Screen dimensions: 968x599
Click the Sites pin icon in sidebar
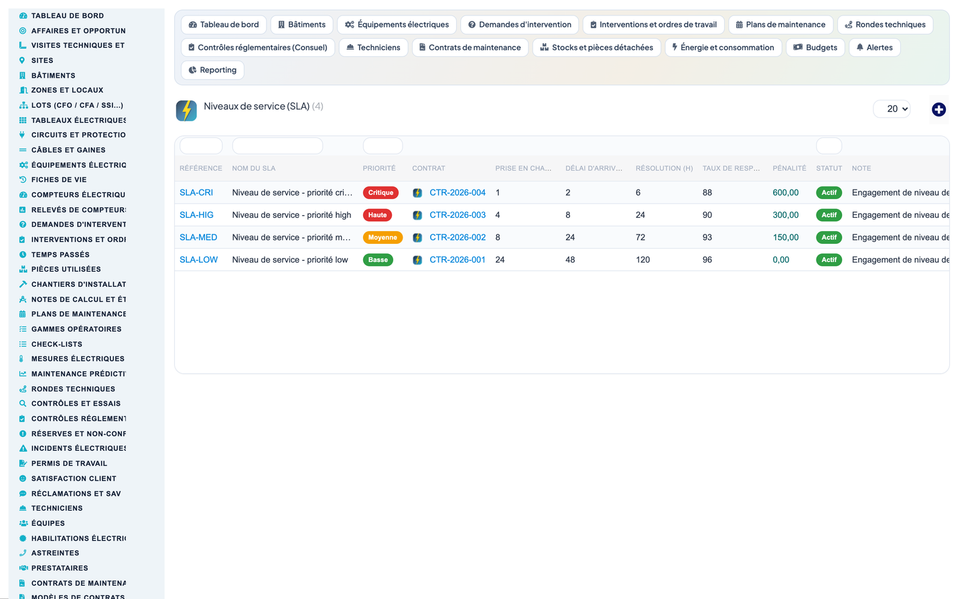pyautogui.click(x=22, y=60)
